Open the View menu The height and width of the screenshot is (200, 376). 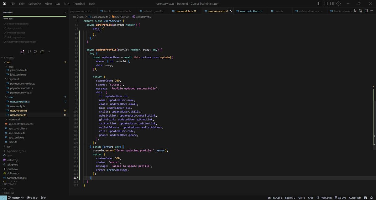click(48, 4)
